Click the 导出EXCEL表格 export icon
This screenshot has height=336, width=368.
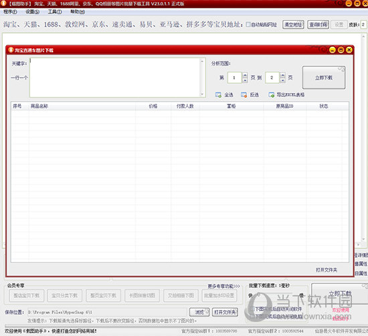pos(271,95)
